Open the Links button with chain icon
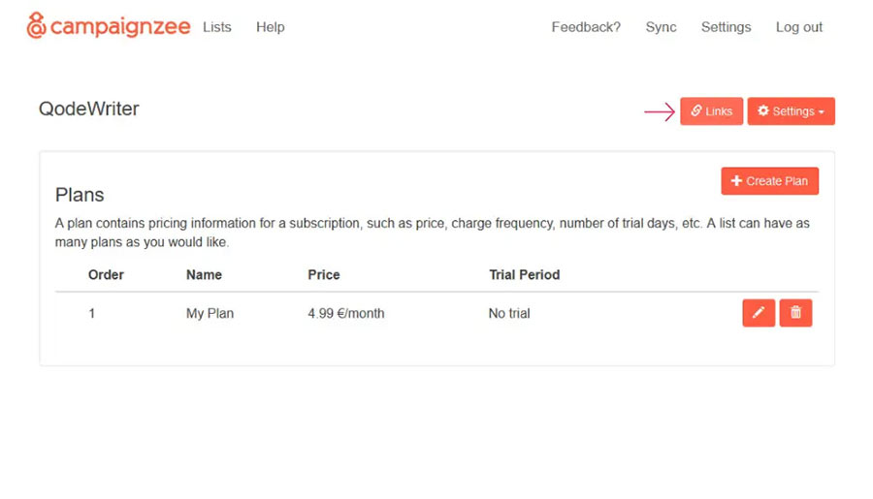This screenshot has height=499, width=873. (x=711, y=111)
